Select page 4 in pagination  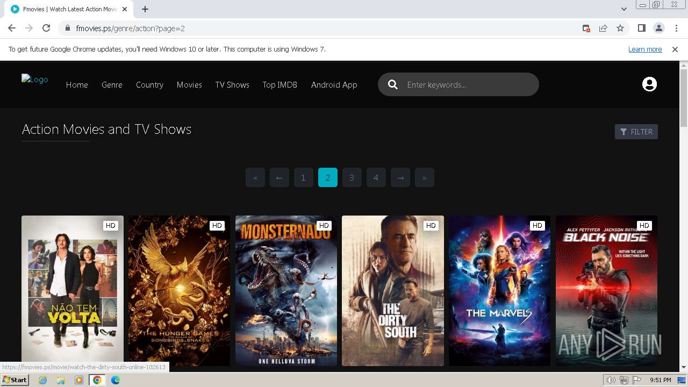[376, 177]
